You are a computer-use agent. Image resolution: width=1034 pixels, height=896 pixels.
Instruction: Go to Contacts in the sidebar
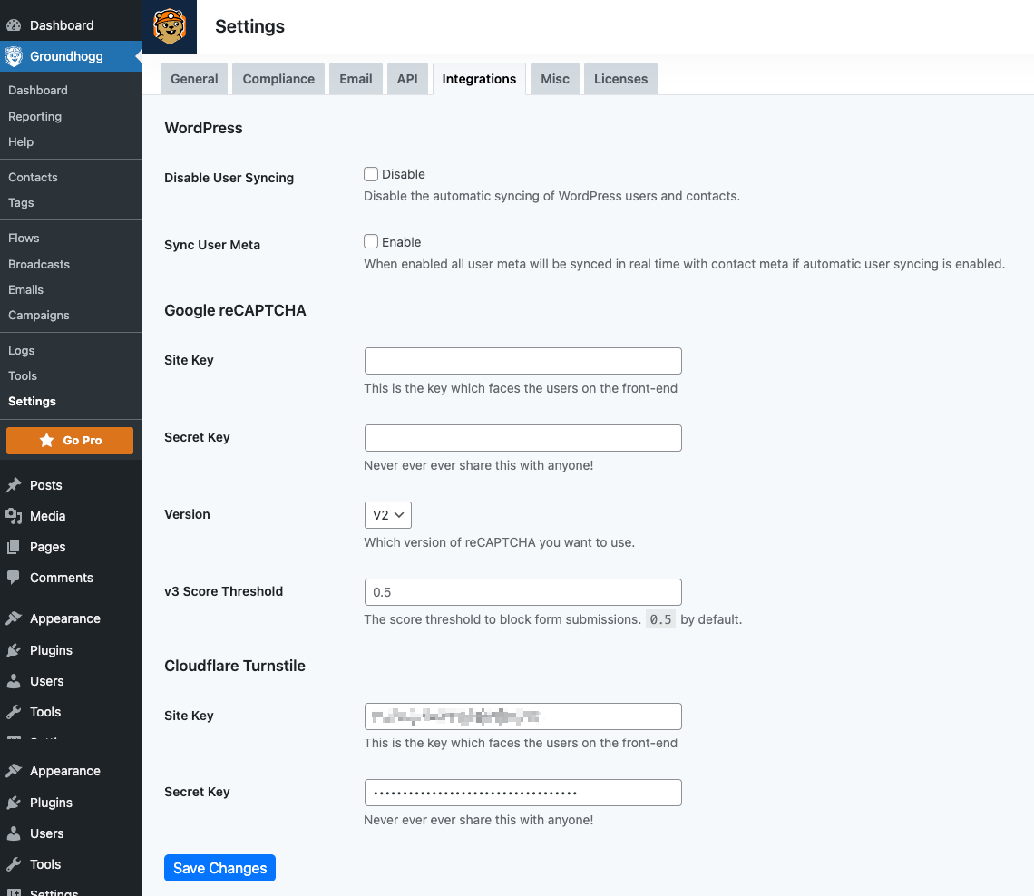33,178
